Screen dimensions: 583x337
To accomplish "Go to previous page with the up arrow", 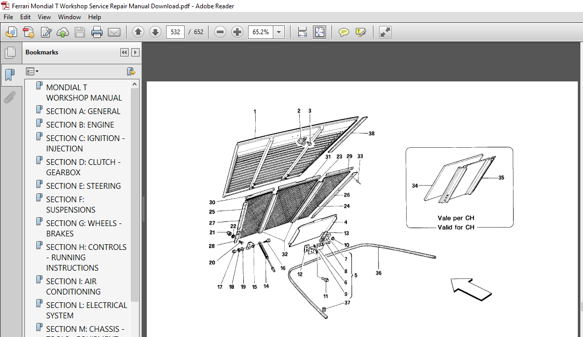I will click(x=138, y=32).
